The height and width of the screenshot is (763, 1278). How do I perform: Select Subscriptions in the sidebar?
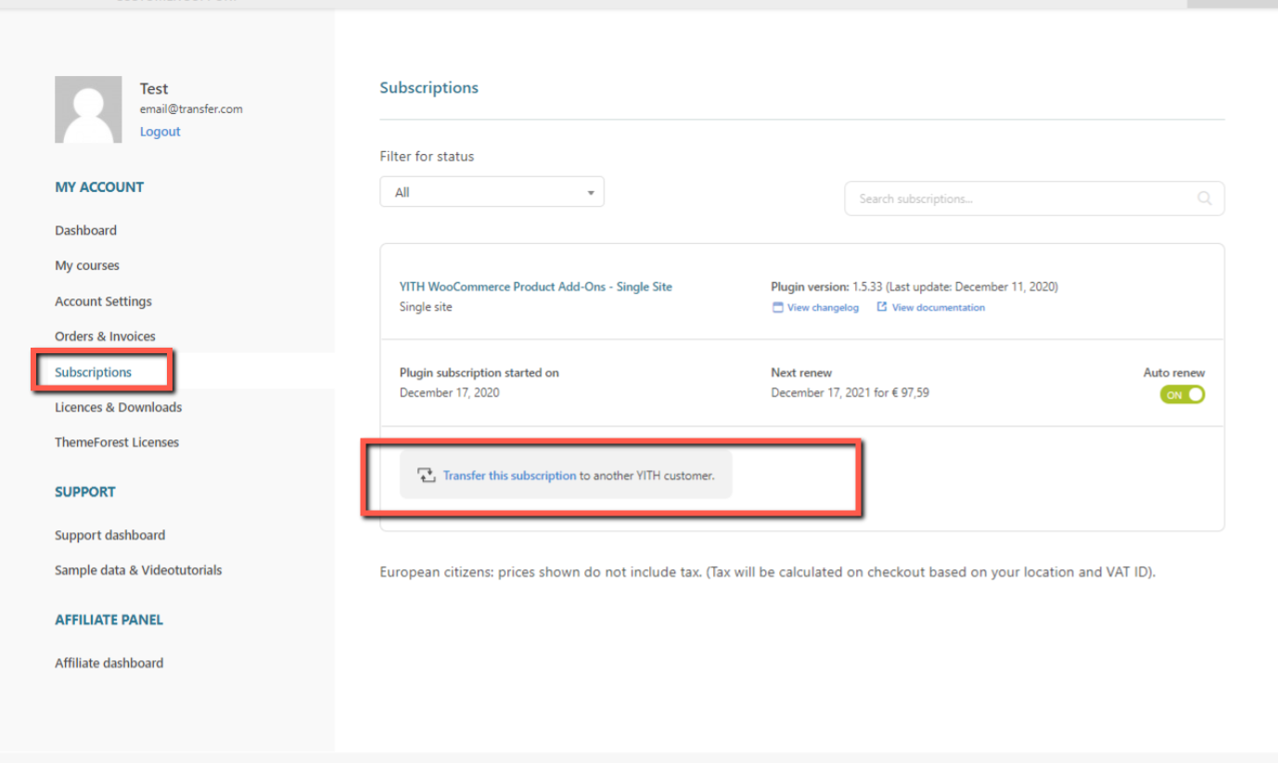click(x=93, y=372)
